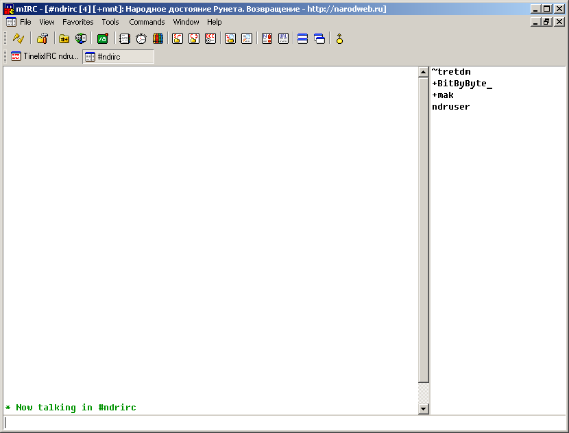Open the Scripts Editor icon
Viewport: 569px width, 433px height.
(x=102, y=39)
